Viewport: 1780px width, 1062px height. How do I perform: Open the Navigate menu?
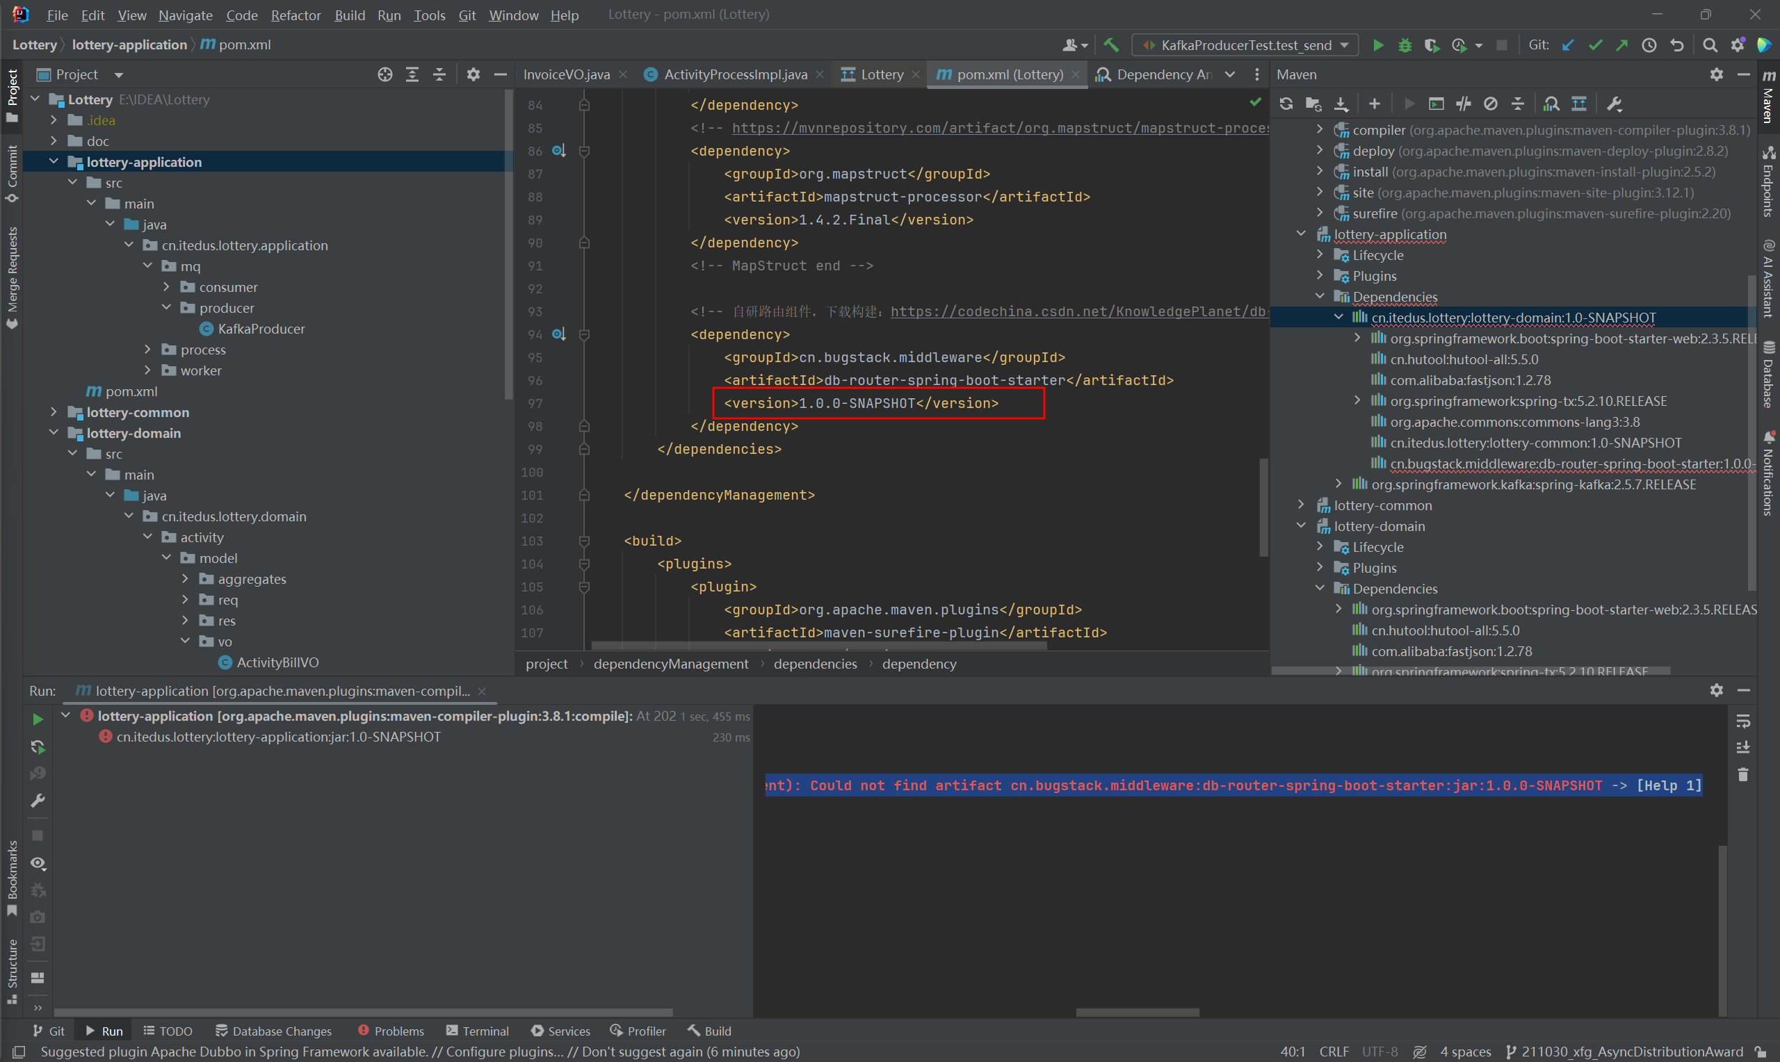coord(186,15)
